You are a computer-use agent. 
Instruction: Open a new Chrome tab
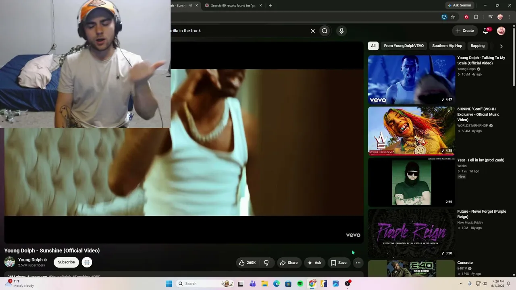(270, 5)
